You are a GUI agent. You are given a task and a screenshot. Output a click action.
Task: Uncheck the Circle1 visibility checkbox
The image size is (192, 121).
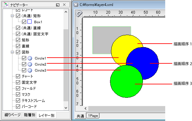pyautogui.click(x=24, y=58)
